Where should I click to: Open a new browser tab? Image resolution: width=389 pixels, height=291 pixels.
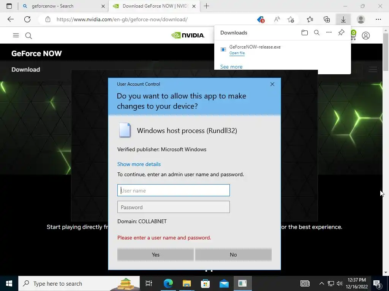[x=206, y=6]
